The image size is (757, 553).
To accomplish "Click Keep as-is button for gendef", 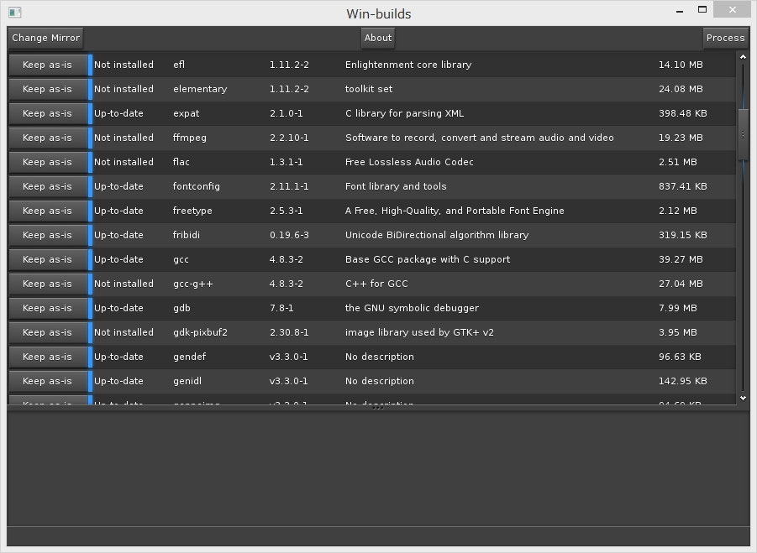I will pyautogui.click(x=48, y=357).
